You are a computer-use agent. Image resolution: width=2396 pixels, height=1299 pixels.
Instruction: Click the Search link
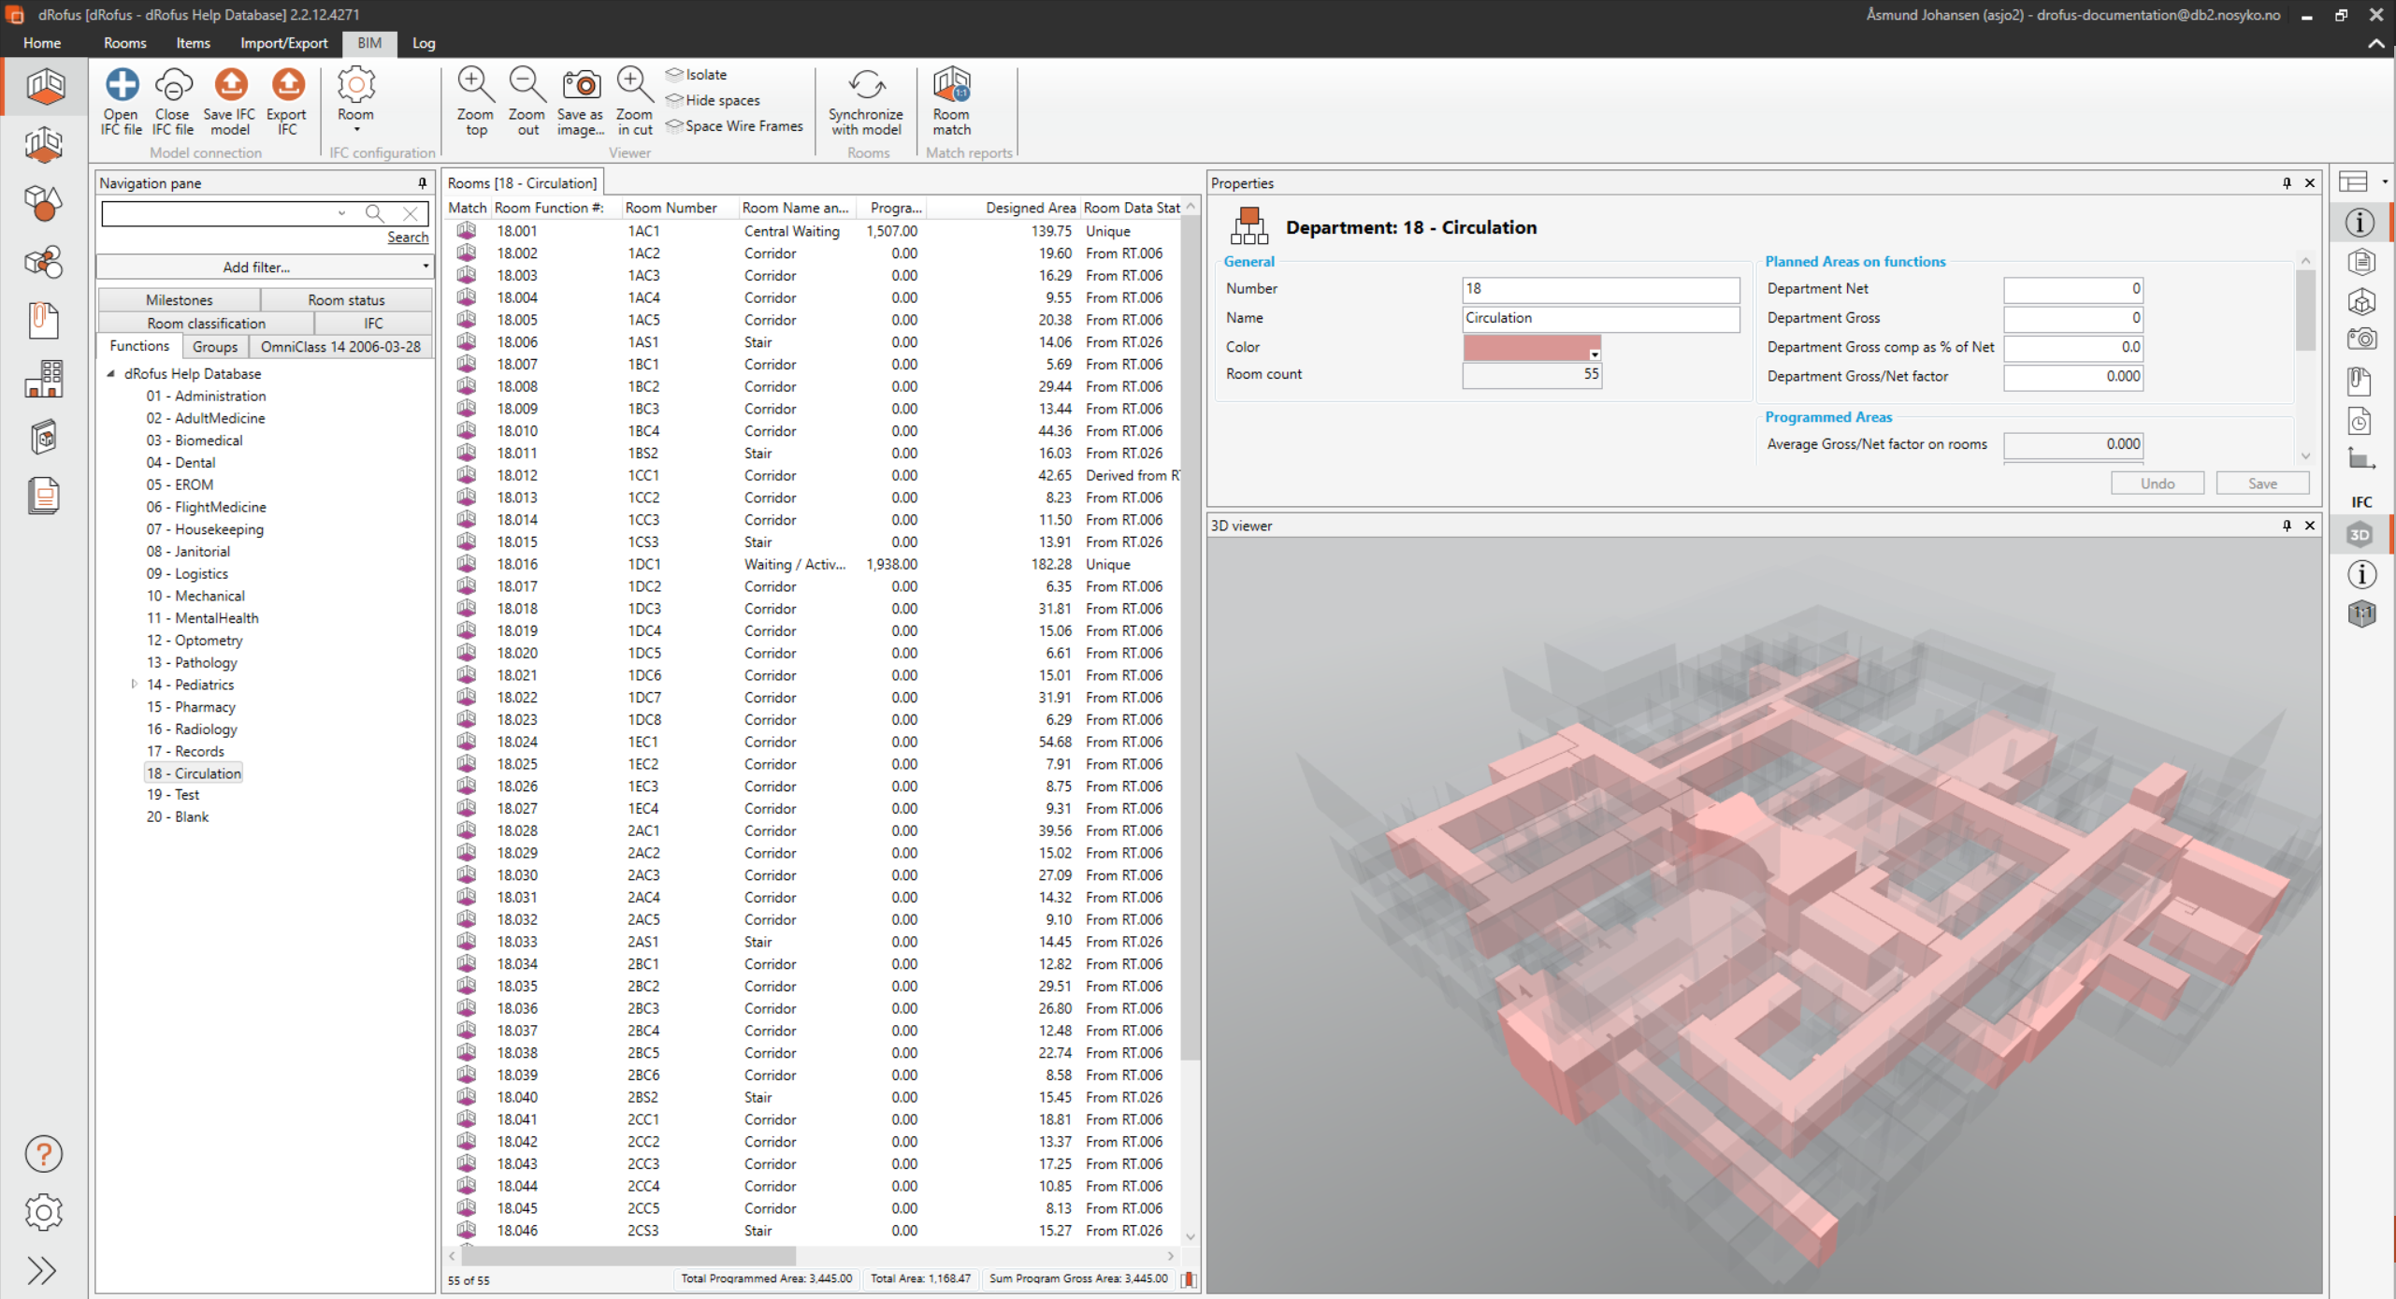click(408, 238)
